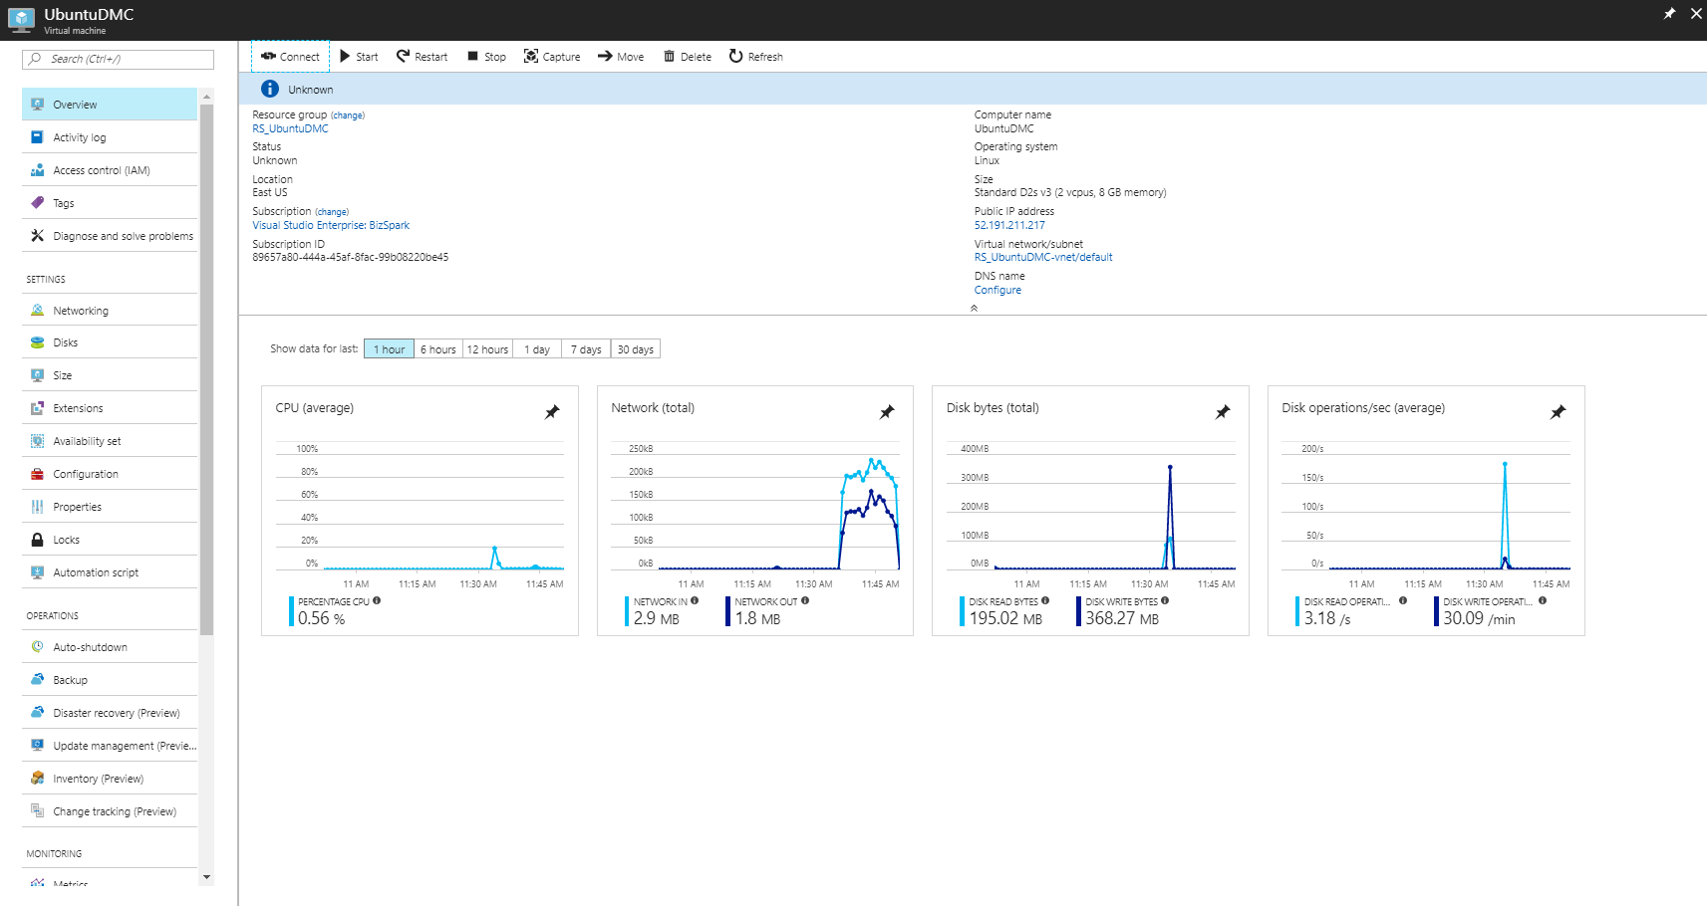Pin the blade to dashboard
1707x906 pixels.
pyautogui.click(x=1669, y=13)
